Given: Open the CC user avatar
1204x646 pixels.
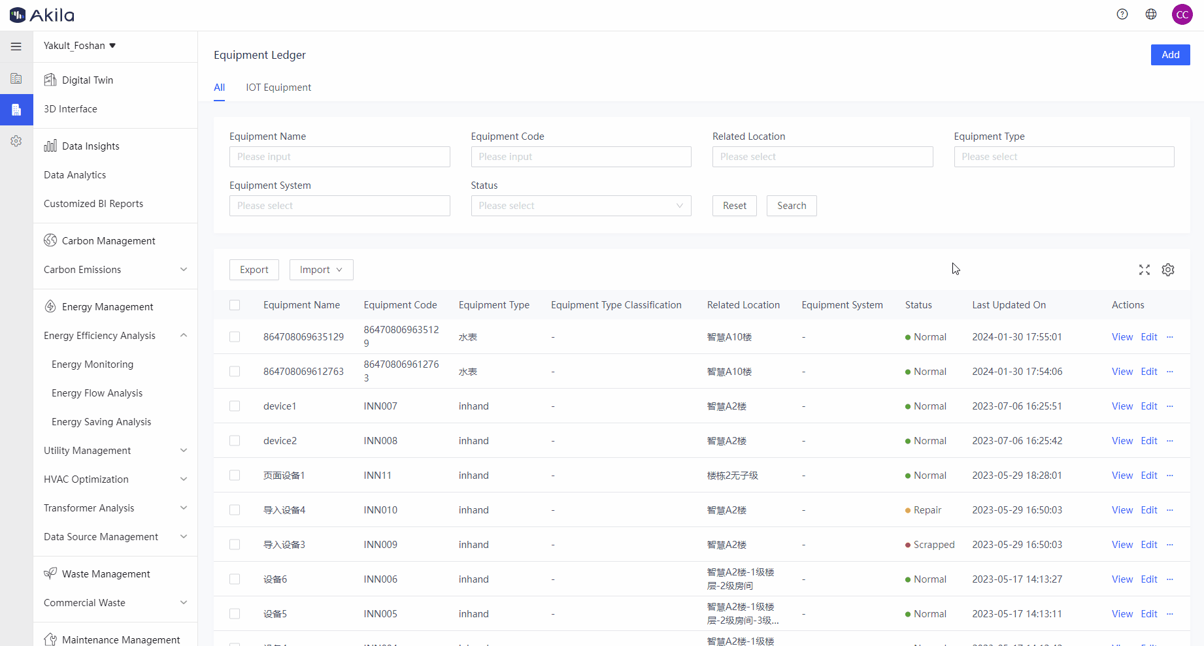Looking at the screenshot, I should [1182, 14].
